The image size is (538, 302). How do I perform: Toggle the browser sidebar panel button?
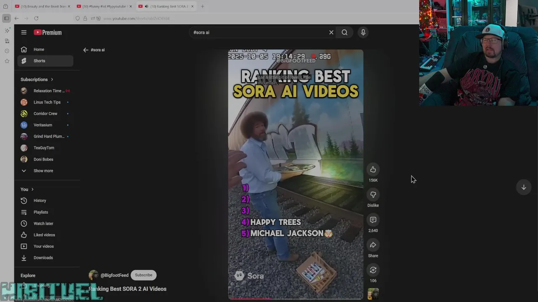pyautogui.click(x=6, y=18)
